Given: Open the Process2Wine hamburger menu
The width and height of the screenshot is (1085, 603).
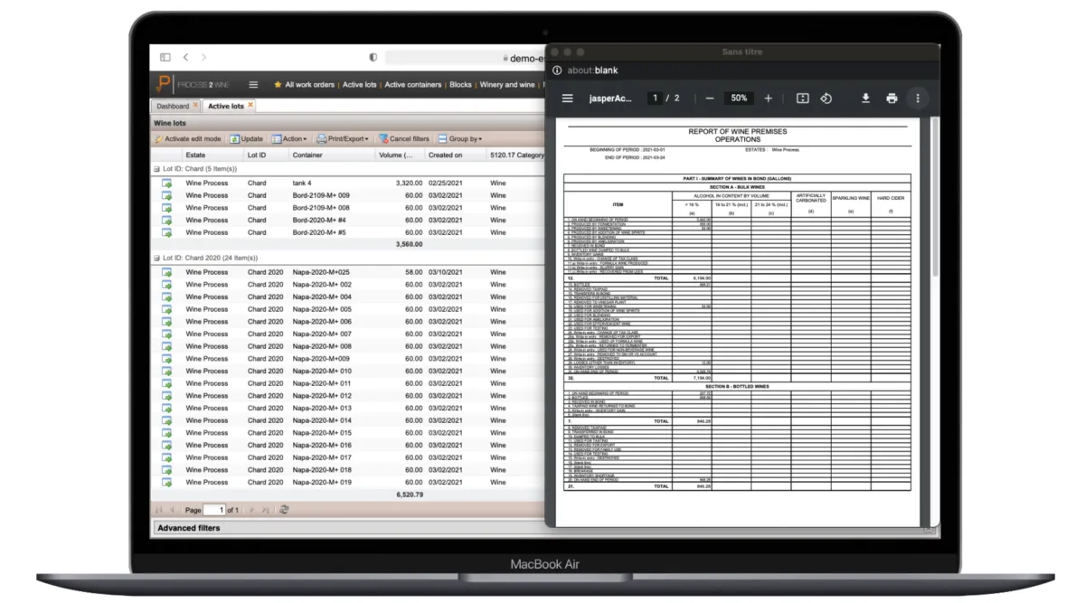Looking at the screenshot, I should pos(253,85).
